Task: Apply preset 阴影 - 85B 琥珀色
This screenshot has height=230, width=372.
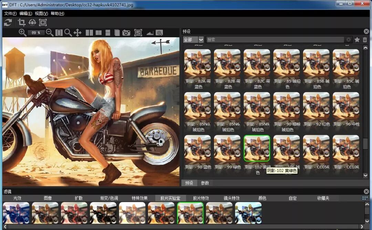Action: 316,62
